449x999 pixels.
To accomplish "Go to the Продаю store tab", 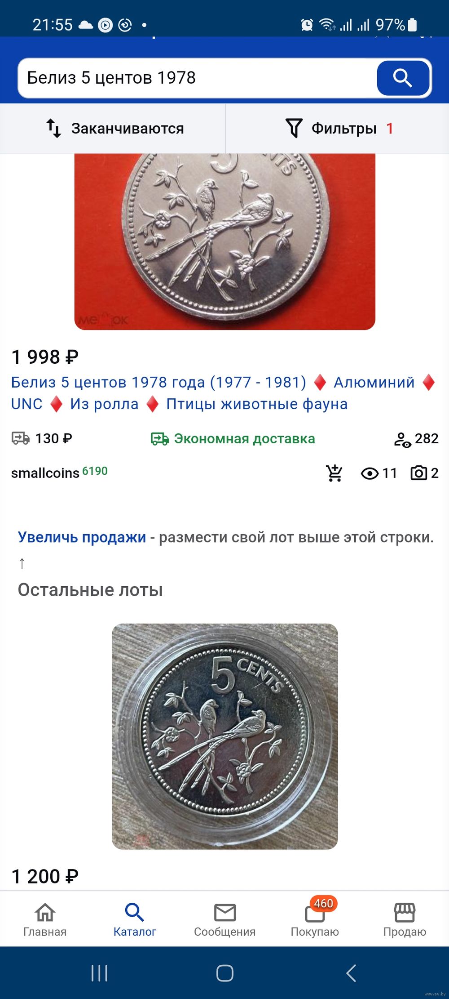I will [x=405, y=920].
